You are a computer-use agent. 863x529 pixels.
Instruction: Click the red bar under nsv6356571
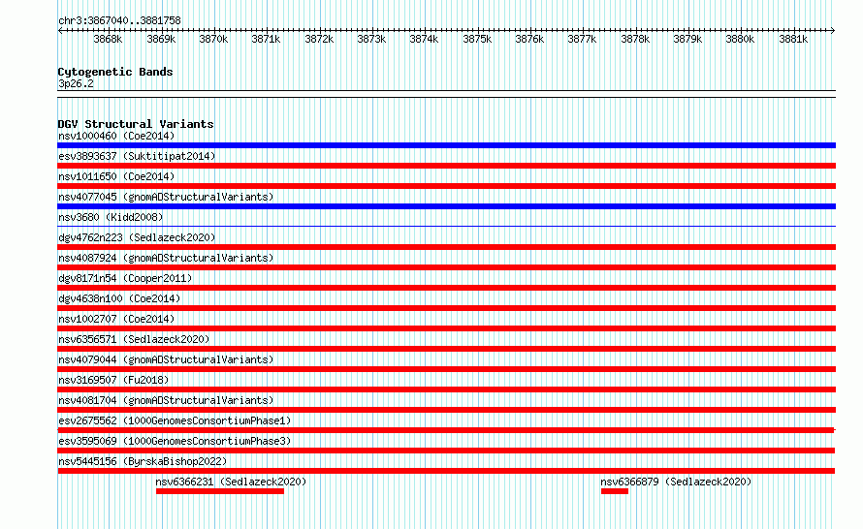tap(446, 349)
